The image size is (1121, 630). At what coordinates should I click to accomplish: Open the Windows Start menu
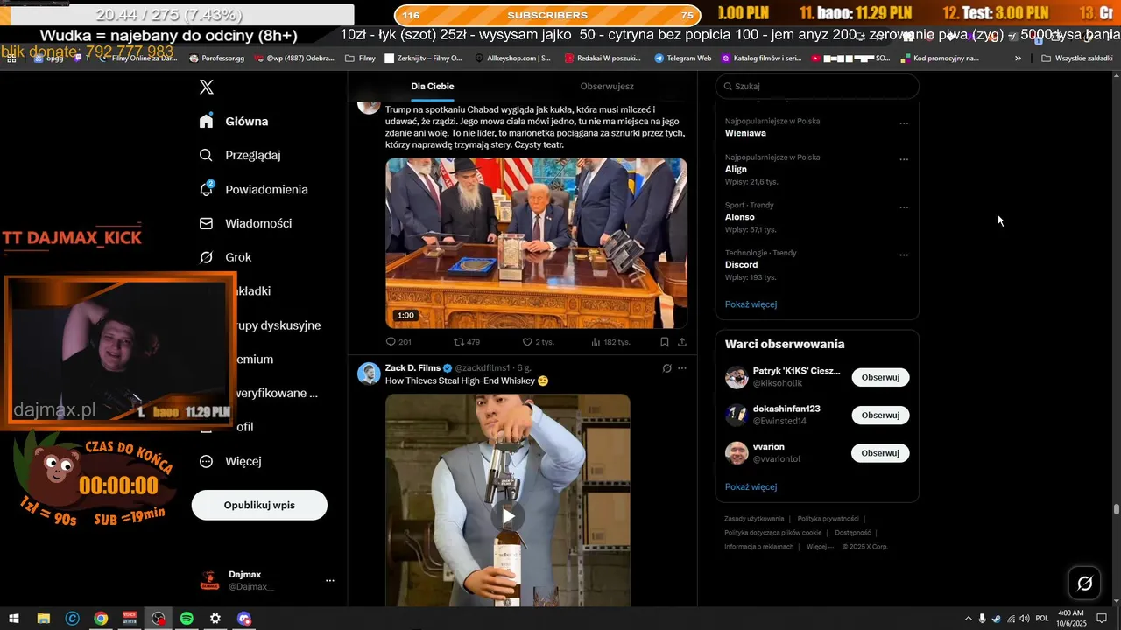pos(14,619)
